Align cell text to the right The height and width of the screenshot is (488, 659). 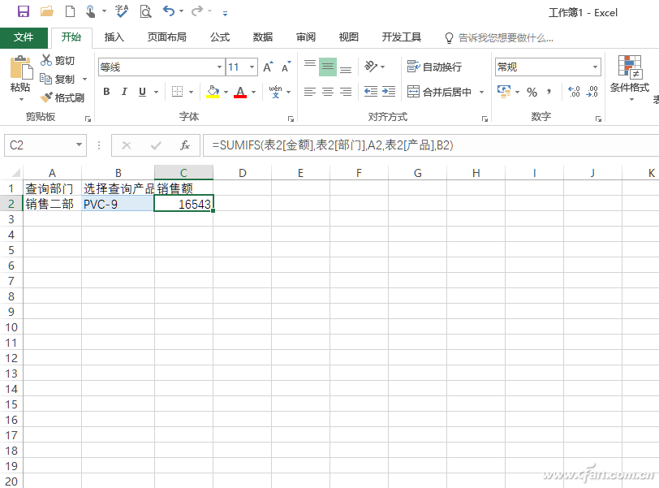tap(346, 92)
